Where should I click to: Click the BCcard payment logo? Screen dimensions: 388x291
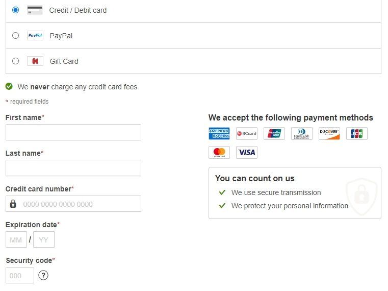pyautogui.click(x=247, y=134)
